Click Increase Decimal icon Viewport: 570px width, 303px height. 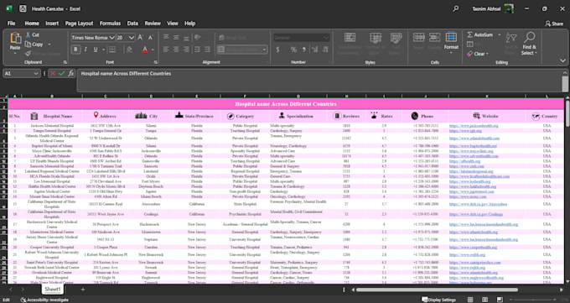(315, 50)
